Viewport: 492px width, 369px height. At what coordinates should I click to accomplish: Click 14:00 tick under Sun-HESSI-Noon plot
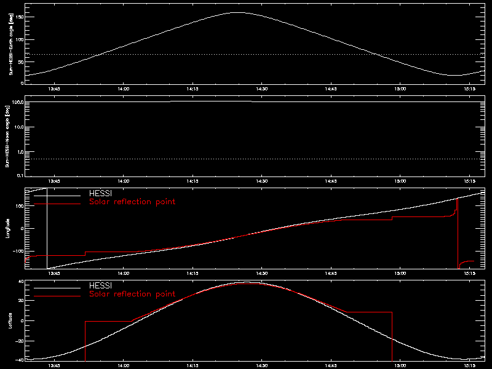point(124,181)
